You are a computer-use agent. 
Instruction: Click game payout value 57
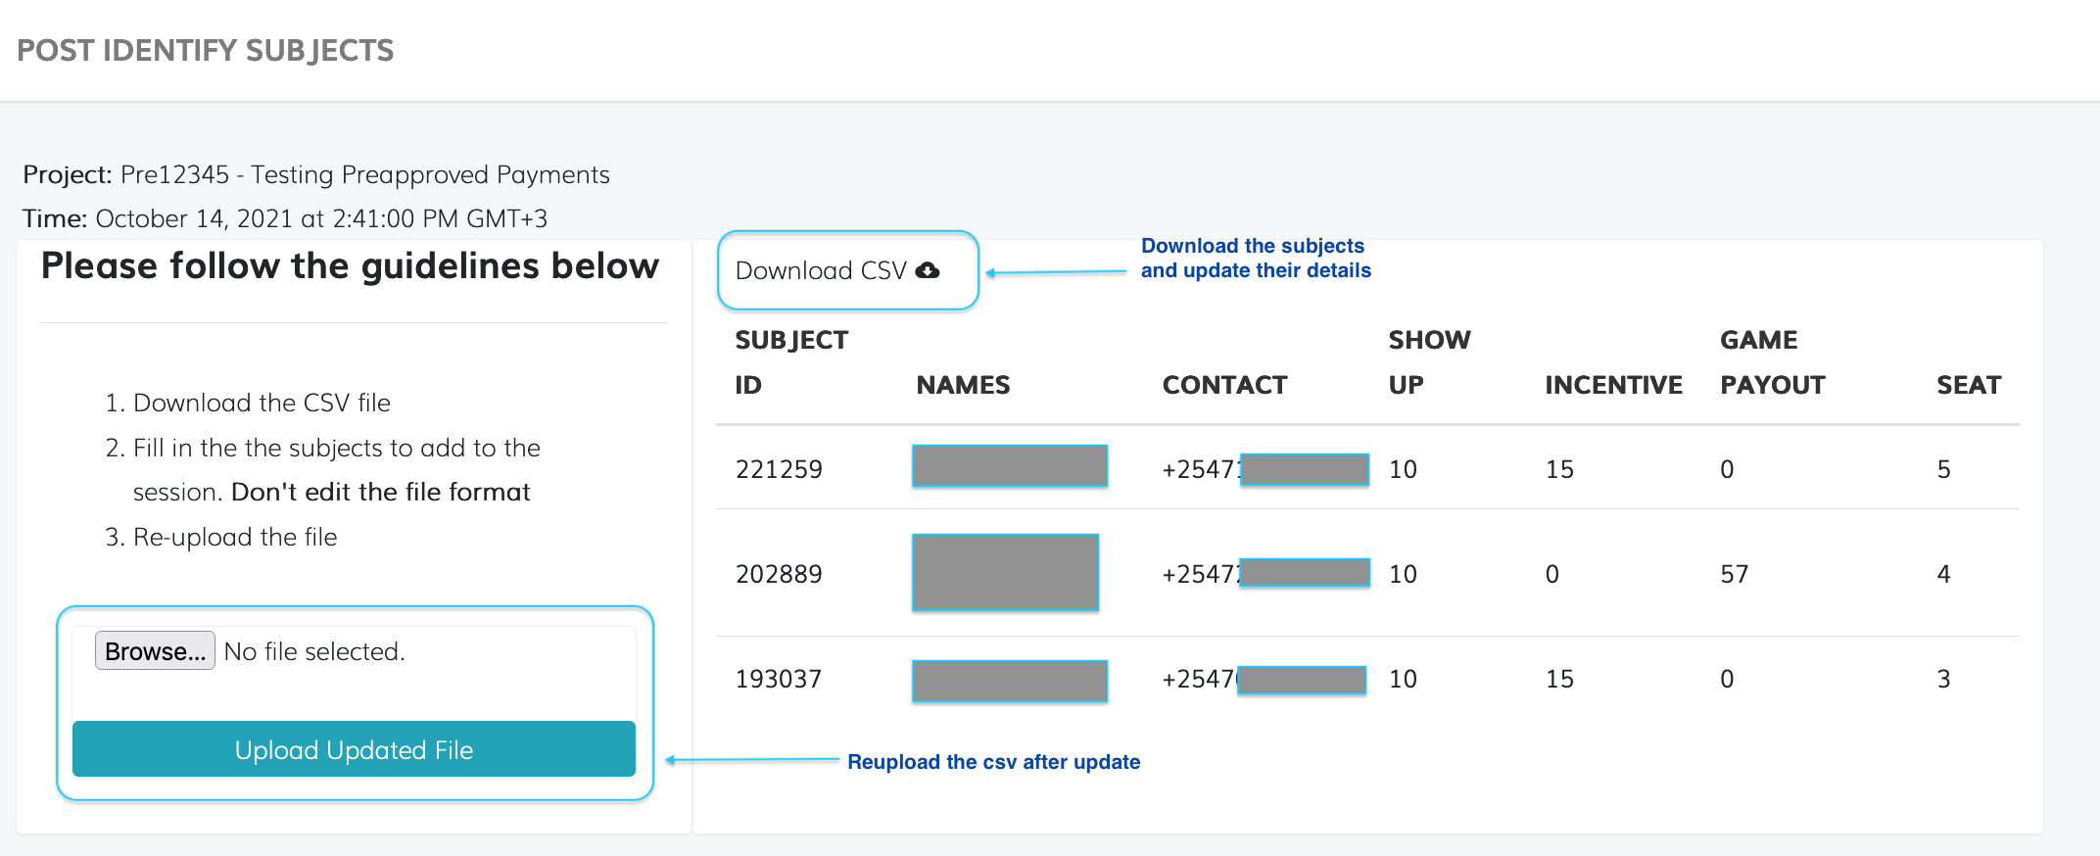1734,574
